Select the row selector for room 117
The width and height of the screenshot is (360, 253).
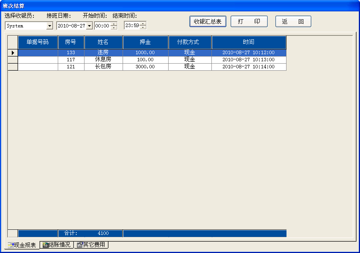13,60
